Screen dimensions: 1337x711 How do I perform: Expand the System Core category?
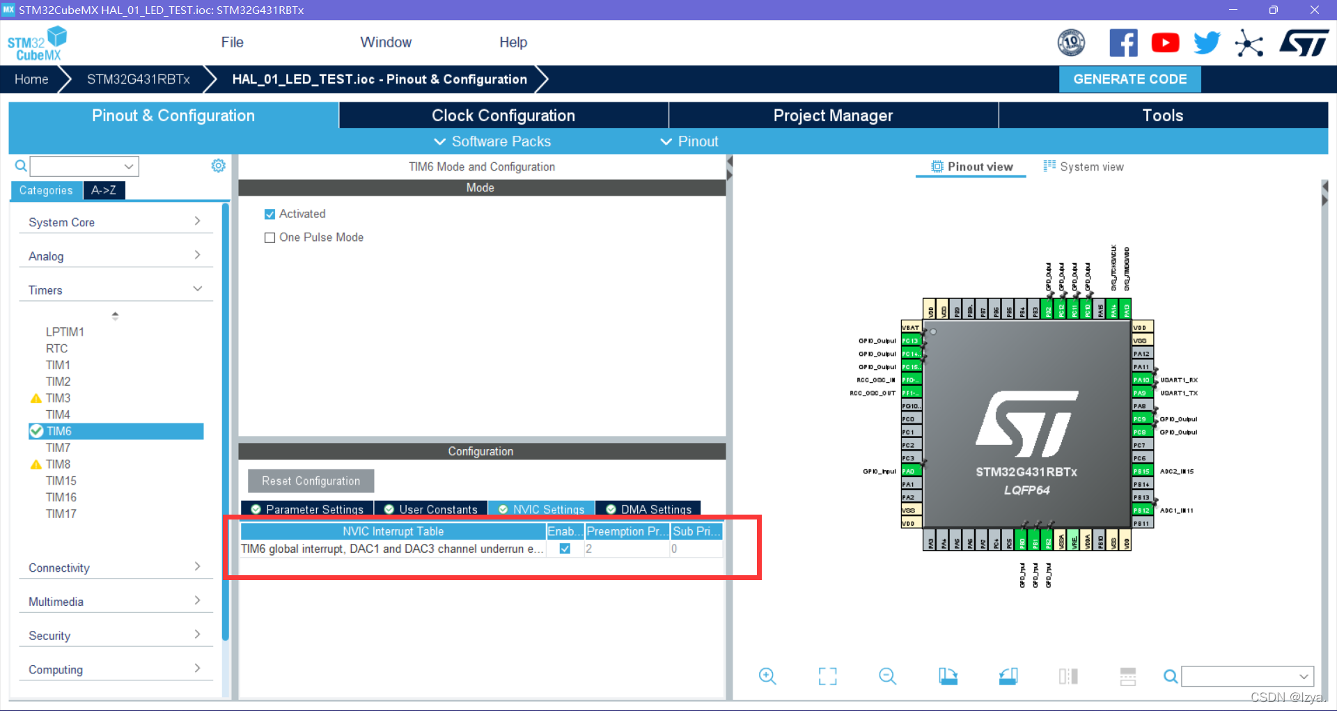coord(115,222)
